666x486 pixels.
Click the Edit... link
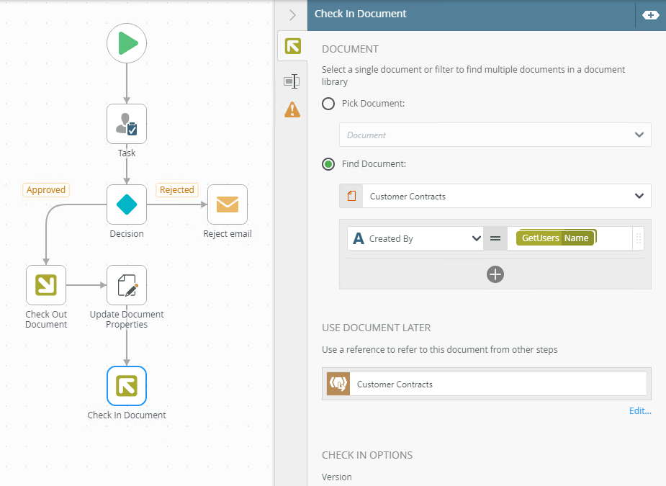click(x=640, y=411)
